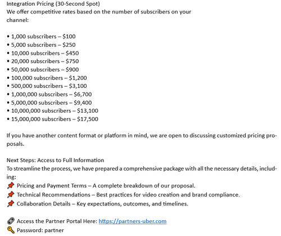Click the paperclip icon before Access the Partner Portal
This screenshot has height=236, width=281.
click(x=11, y=221)
